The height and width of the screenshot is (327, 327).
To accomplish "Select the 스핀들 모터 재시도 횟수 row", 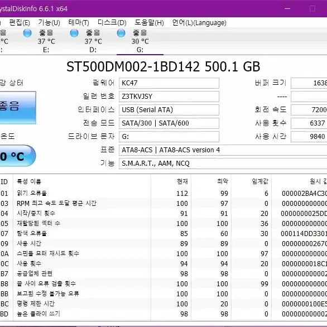I will (163, 253).
